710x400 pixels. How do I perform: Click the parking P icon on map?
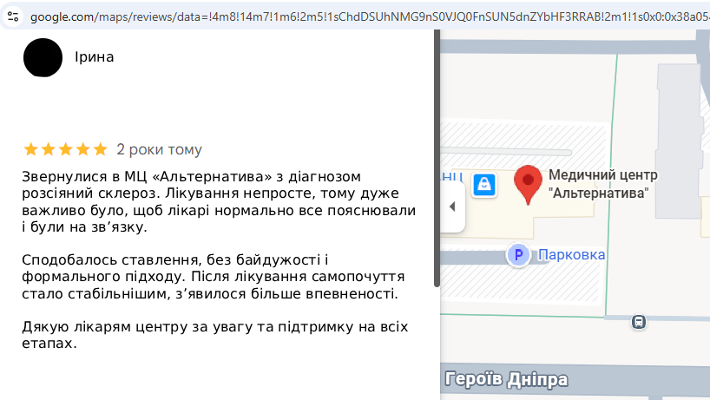click(x=518, y=255)
